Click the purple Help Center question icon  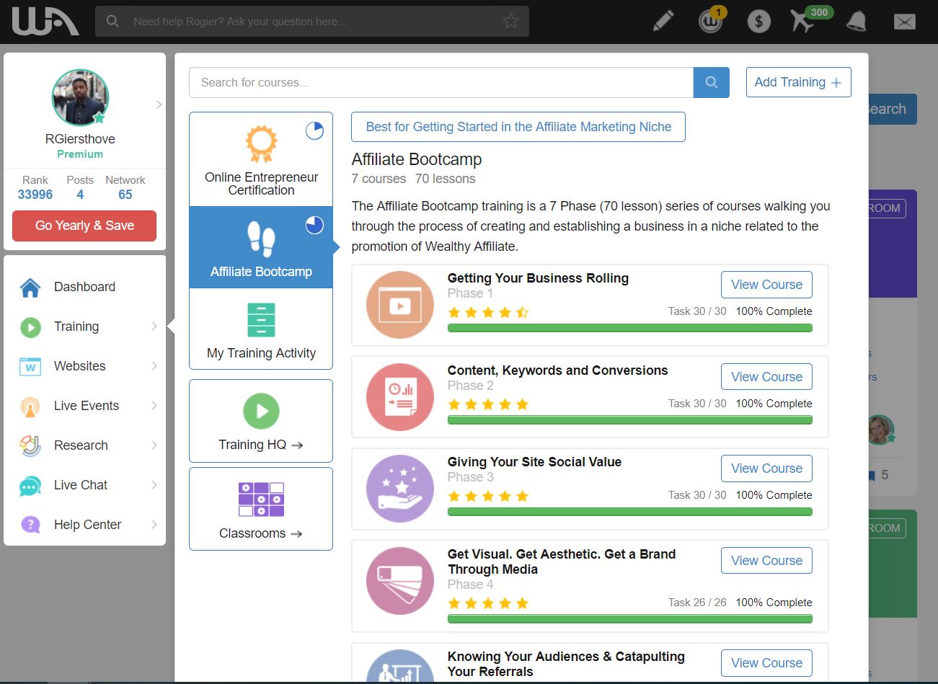click(x=30, y=524)
